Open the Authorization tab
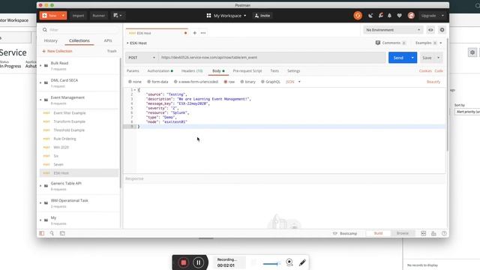The width and height of the screenshot is (480, 270). click(160, 70)
